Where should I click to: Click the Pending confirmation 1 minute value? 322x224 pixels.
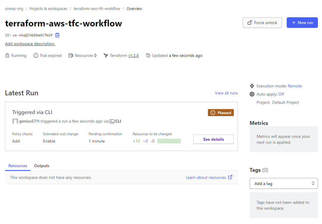pyautogui.click(x=97, y=141)
